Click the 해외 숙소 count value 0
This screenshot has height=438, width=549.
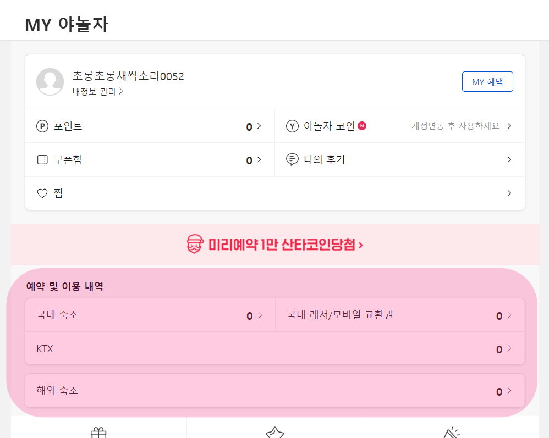pos(499,392)
